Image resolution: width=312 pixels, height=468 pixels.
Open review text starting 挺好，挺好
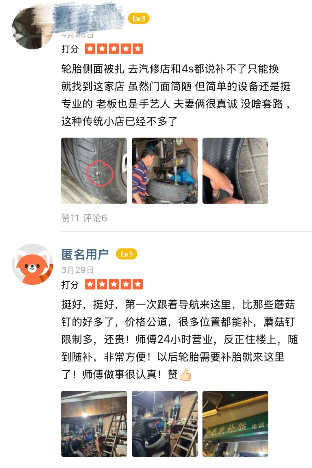tap(179, 339)
